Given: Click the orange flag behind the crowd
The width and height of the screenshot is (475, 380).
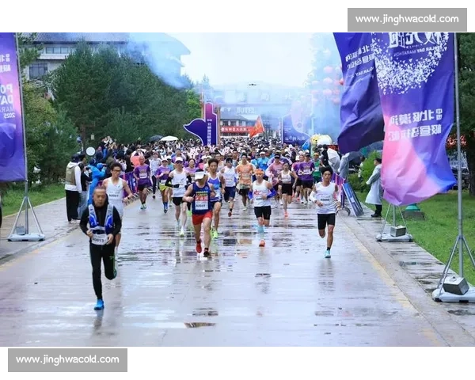Looking at the screenshot, I should [257, 127].
